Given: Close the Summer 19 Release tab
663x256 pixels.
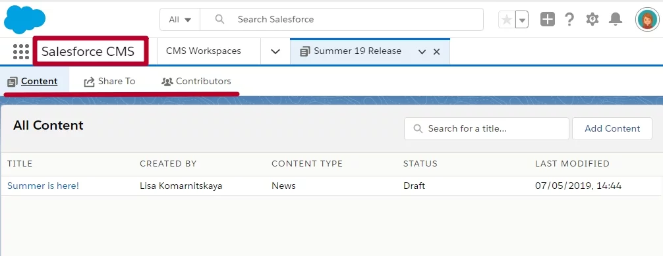Looking at the screenshot, I should click(437, 51).
